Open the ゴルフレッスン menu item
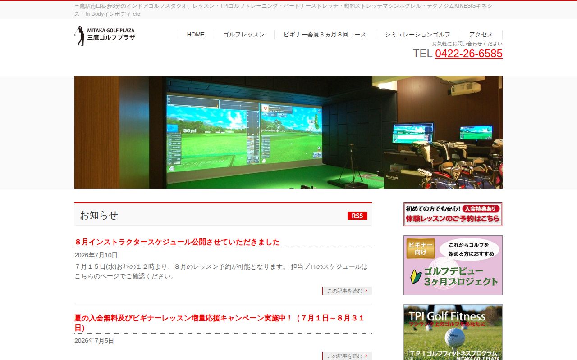Viewport: 577px width, 360px height. 244,35
